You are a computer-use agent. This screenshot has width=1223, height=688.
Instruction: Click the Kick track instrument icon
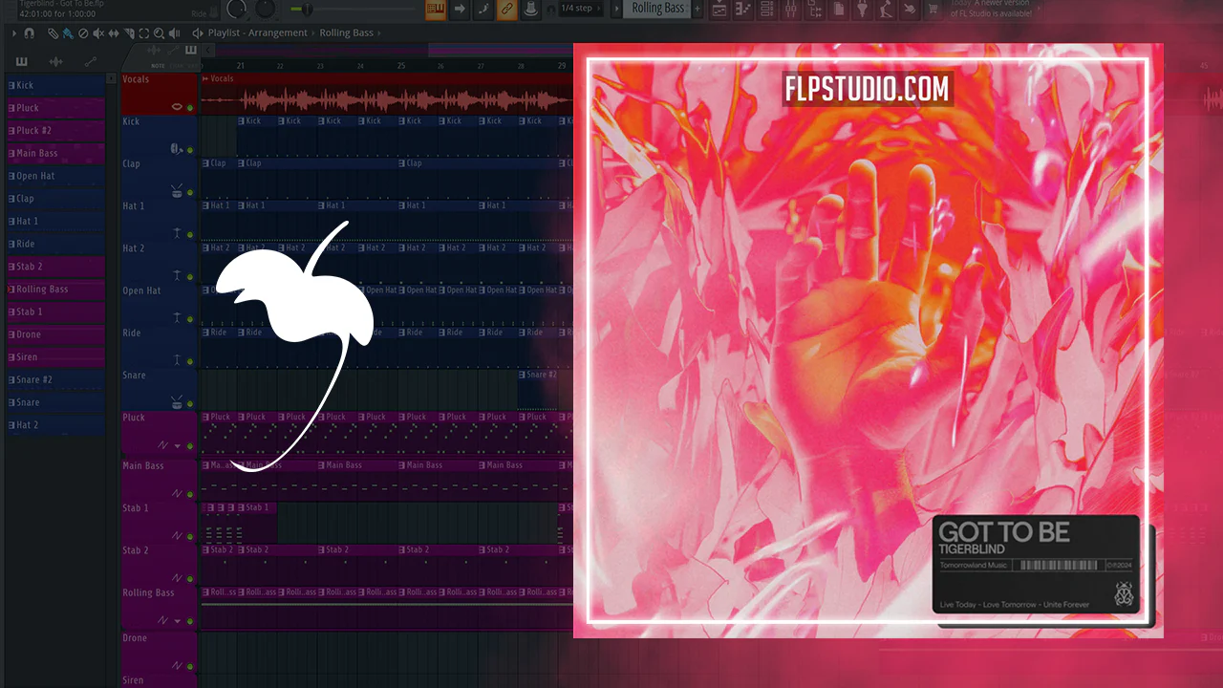177,149
